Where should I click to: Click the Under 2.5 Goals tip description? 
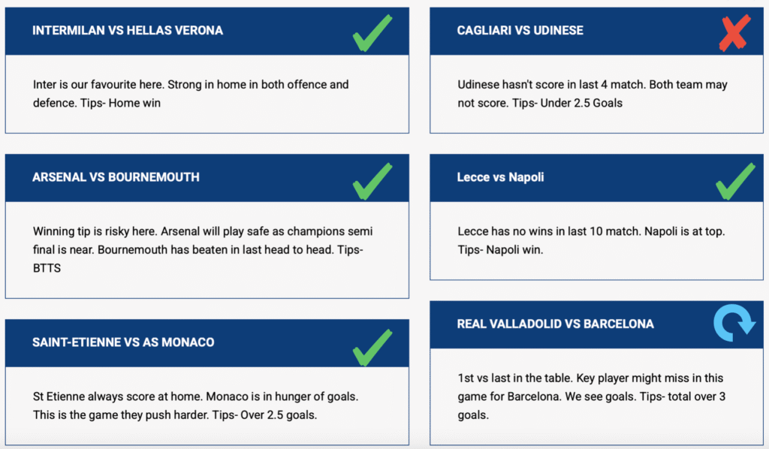(593, 94)
